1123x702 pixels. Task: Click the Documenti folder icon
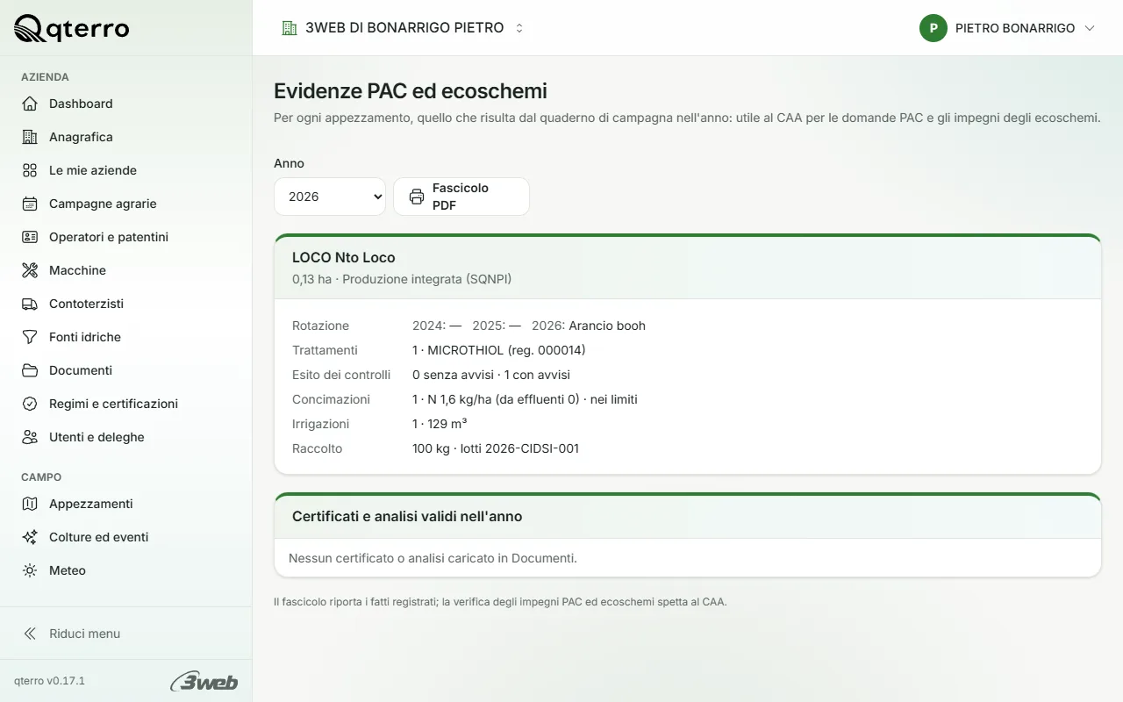tap(30, 370)
